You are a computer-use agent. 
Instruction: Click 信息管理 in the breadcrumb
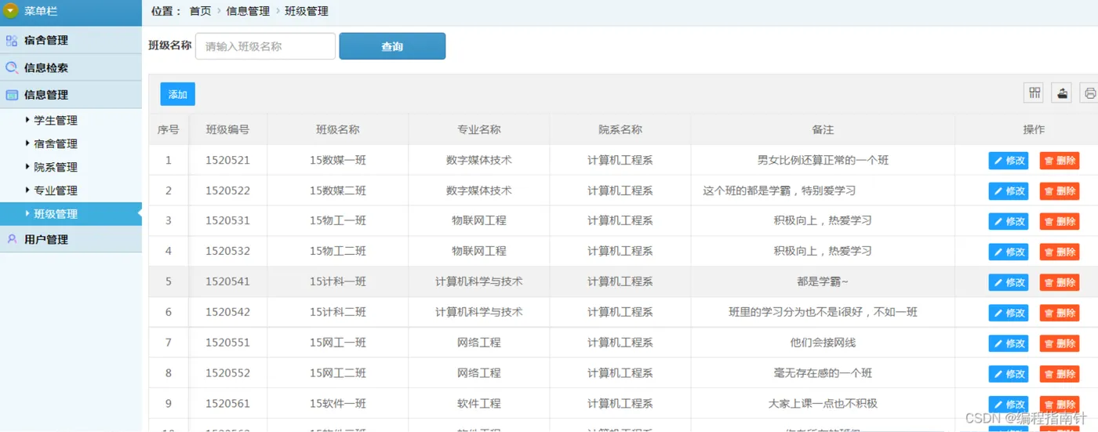click(x=248, y=11)
